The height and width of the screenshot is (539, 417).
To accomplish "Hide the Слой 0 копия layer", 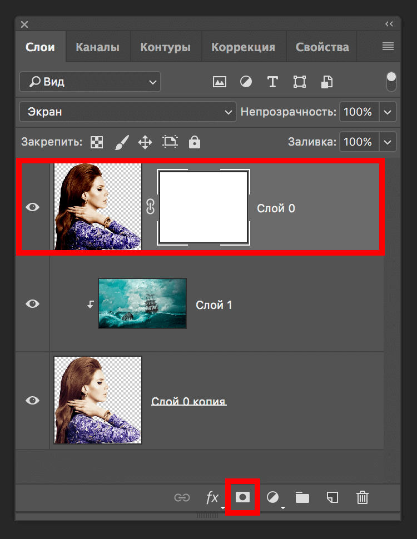I will click(33, 400).
